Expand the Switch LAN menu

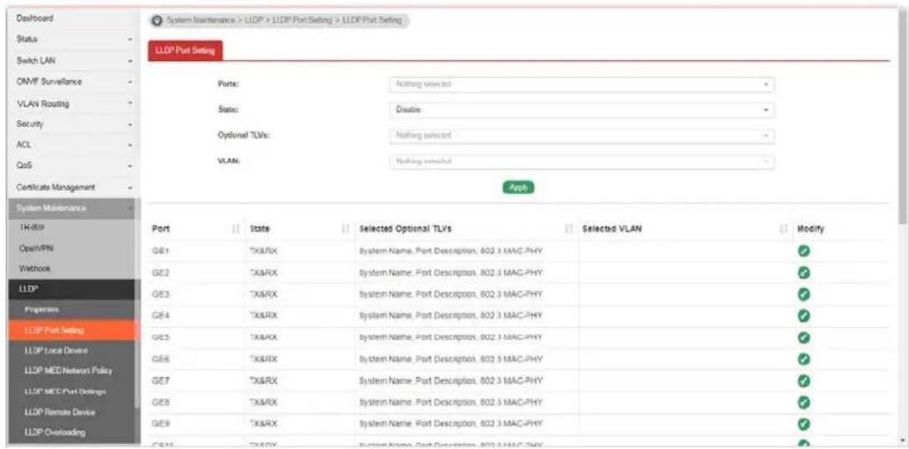[x=73, y=60]
